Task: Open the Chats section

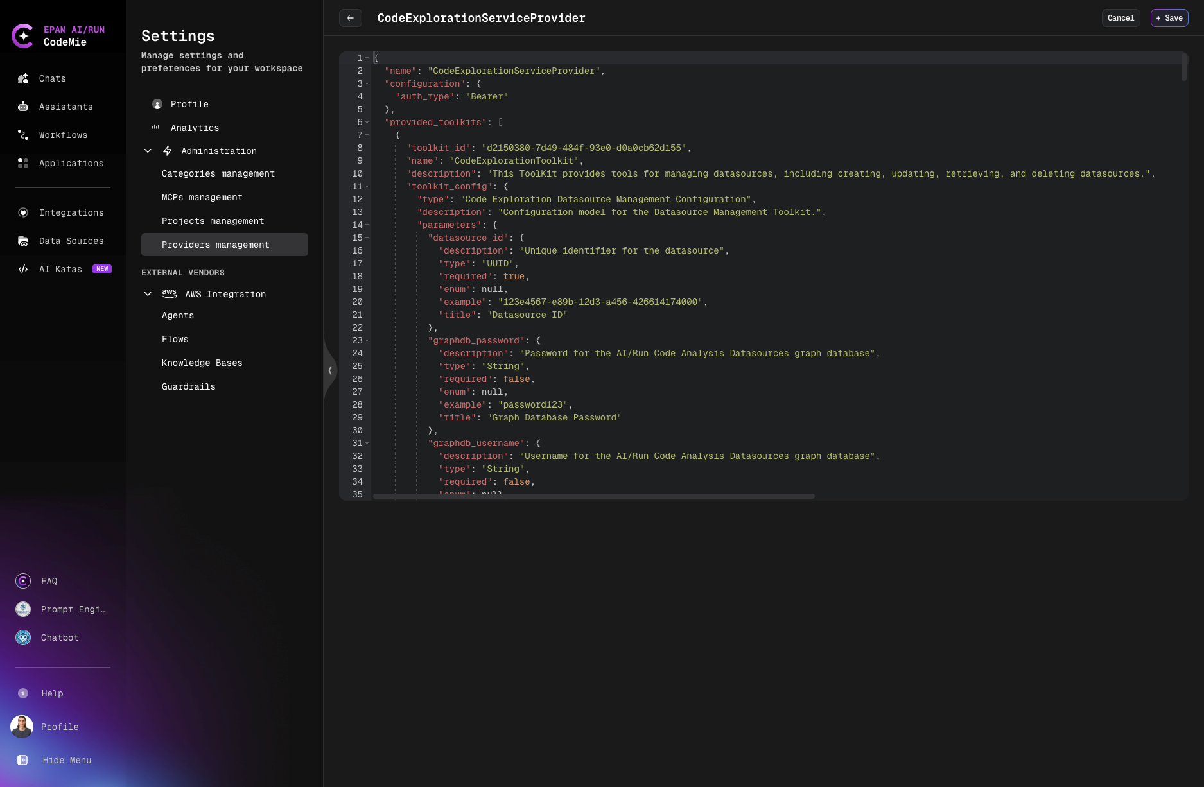Action: point(51,78)
